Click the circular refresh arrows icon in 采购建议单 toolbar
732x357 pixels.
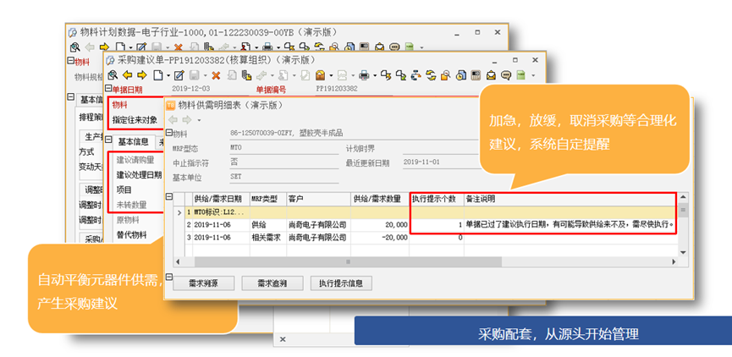(431, 75)
